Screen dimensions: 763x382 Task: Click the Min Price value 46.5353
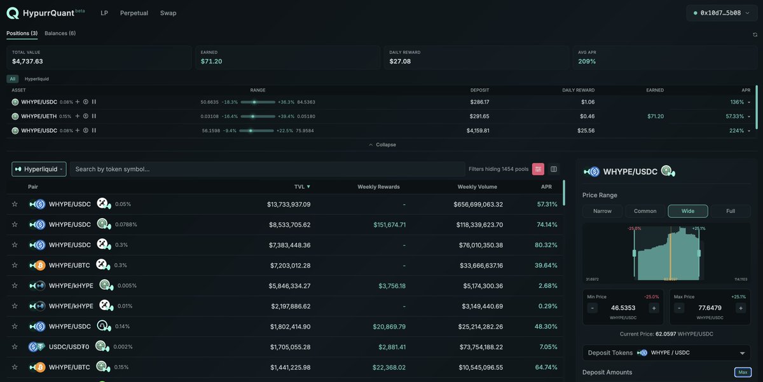pos(623,308)
